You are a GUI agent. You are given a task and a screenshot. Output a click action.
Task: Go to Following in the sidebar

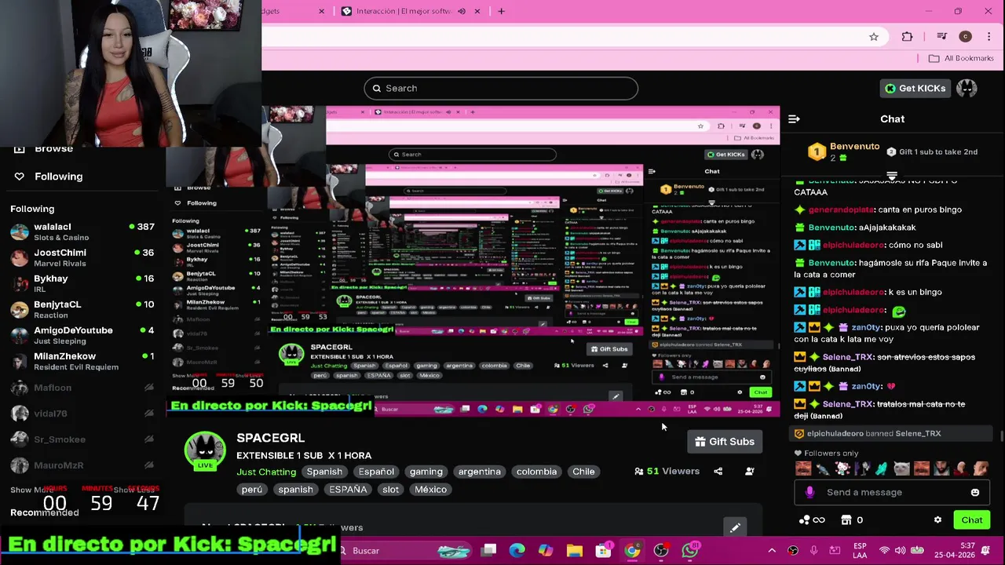point(58,177)
